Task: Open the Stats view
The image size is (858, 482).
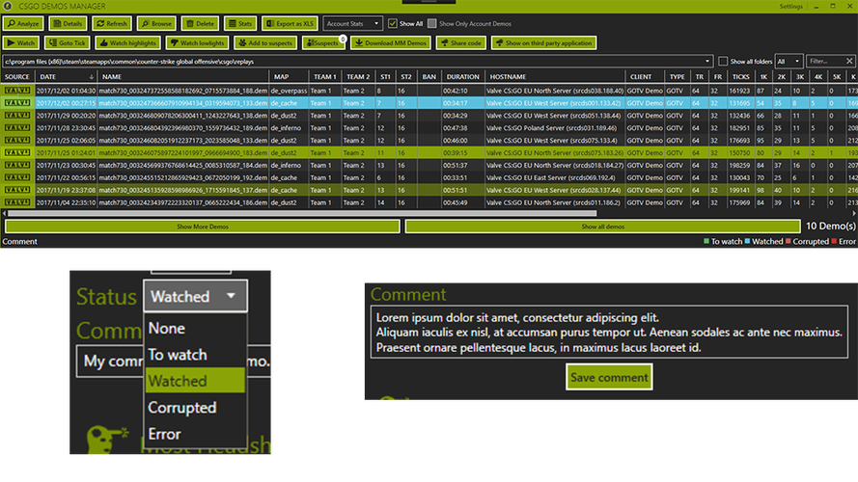Action: [240, 23]
